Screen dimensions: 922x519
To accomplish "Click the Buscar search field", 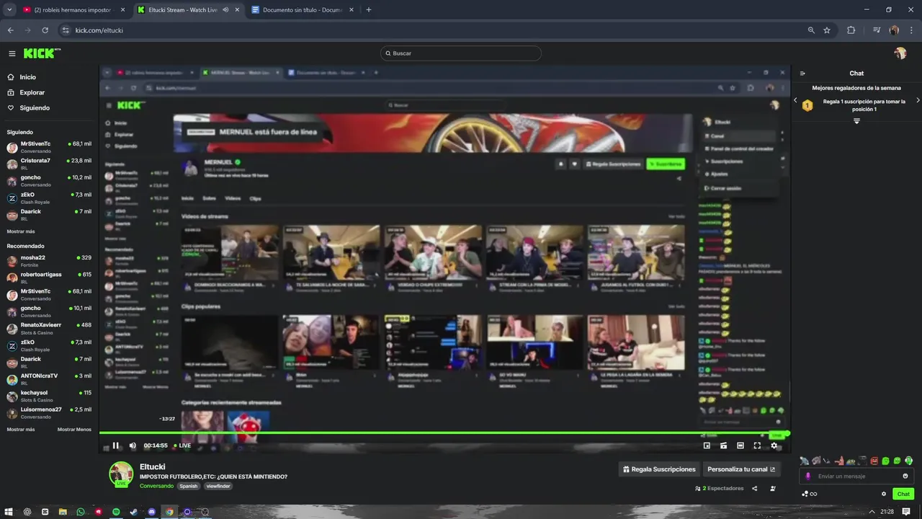I will [461, 53].
